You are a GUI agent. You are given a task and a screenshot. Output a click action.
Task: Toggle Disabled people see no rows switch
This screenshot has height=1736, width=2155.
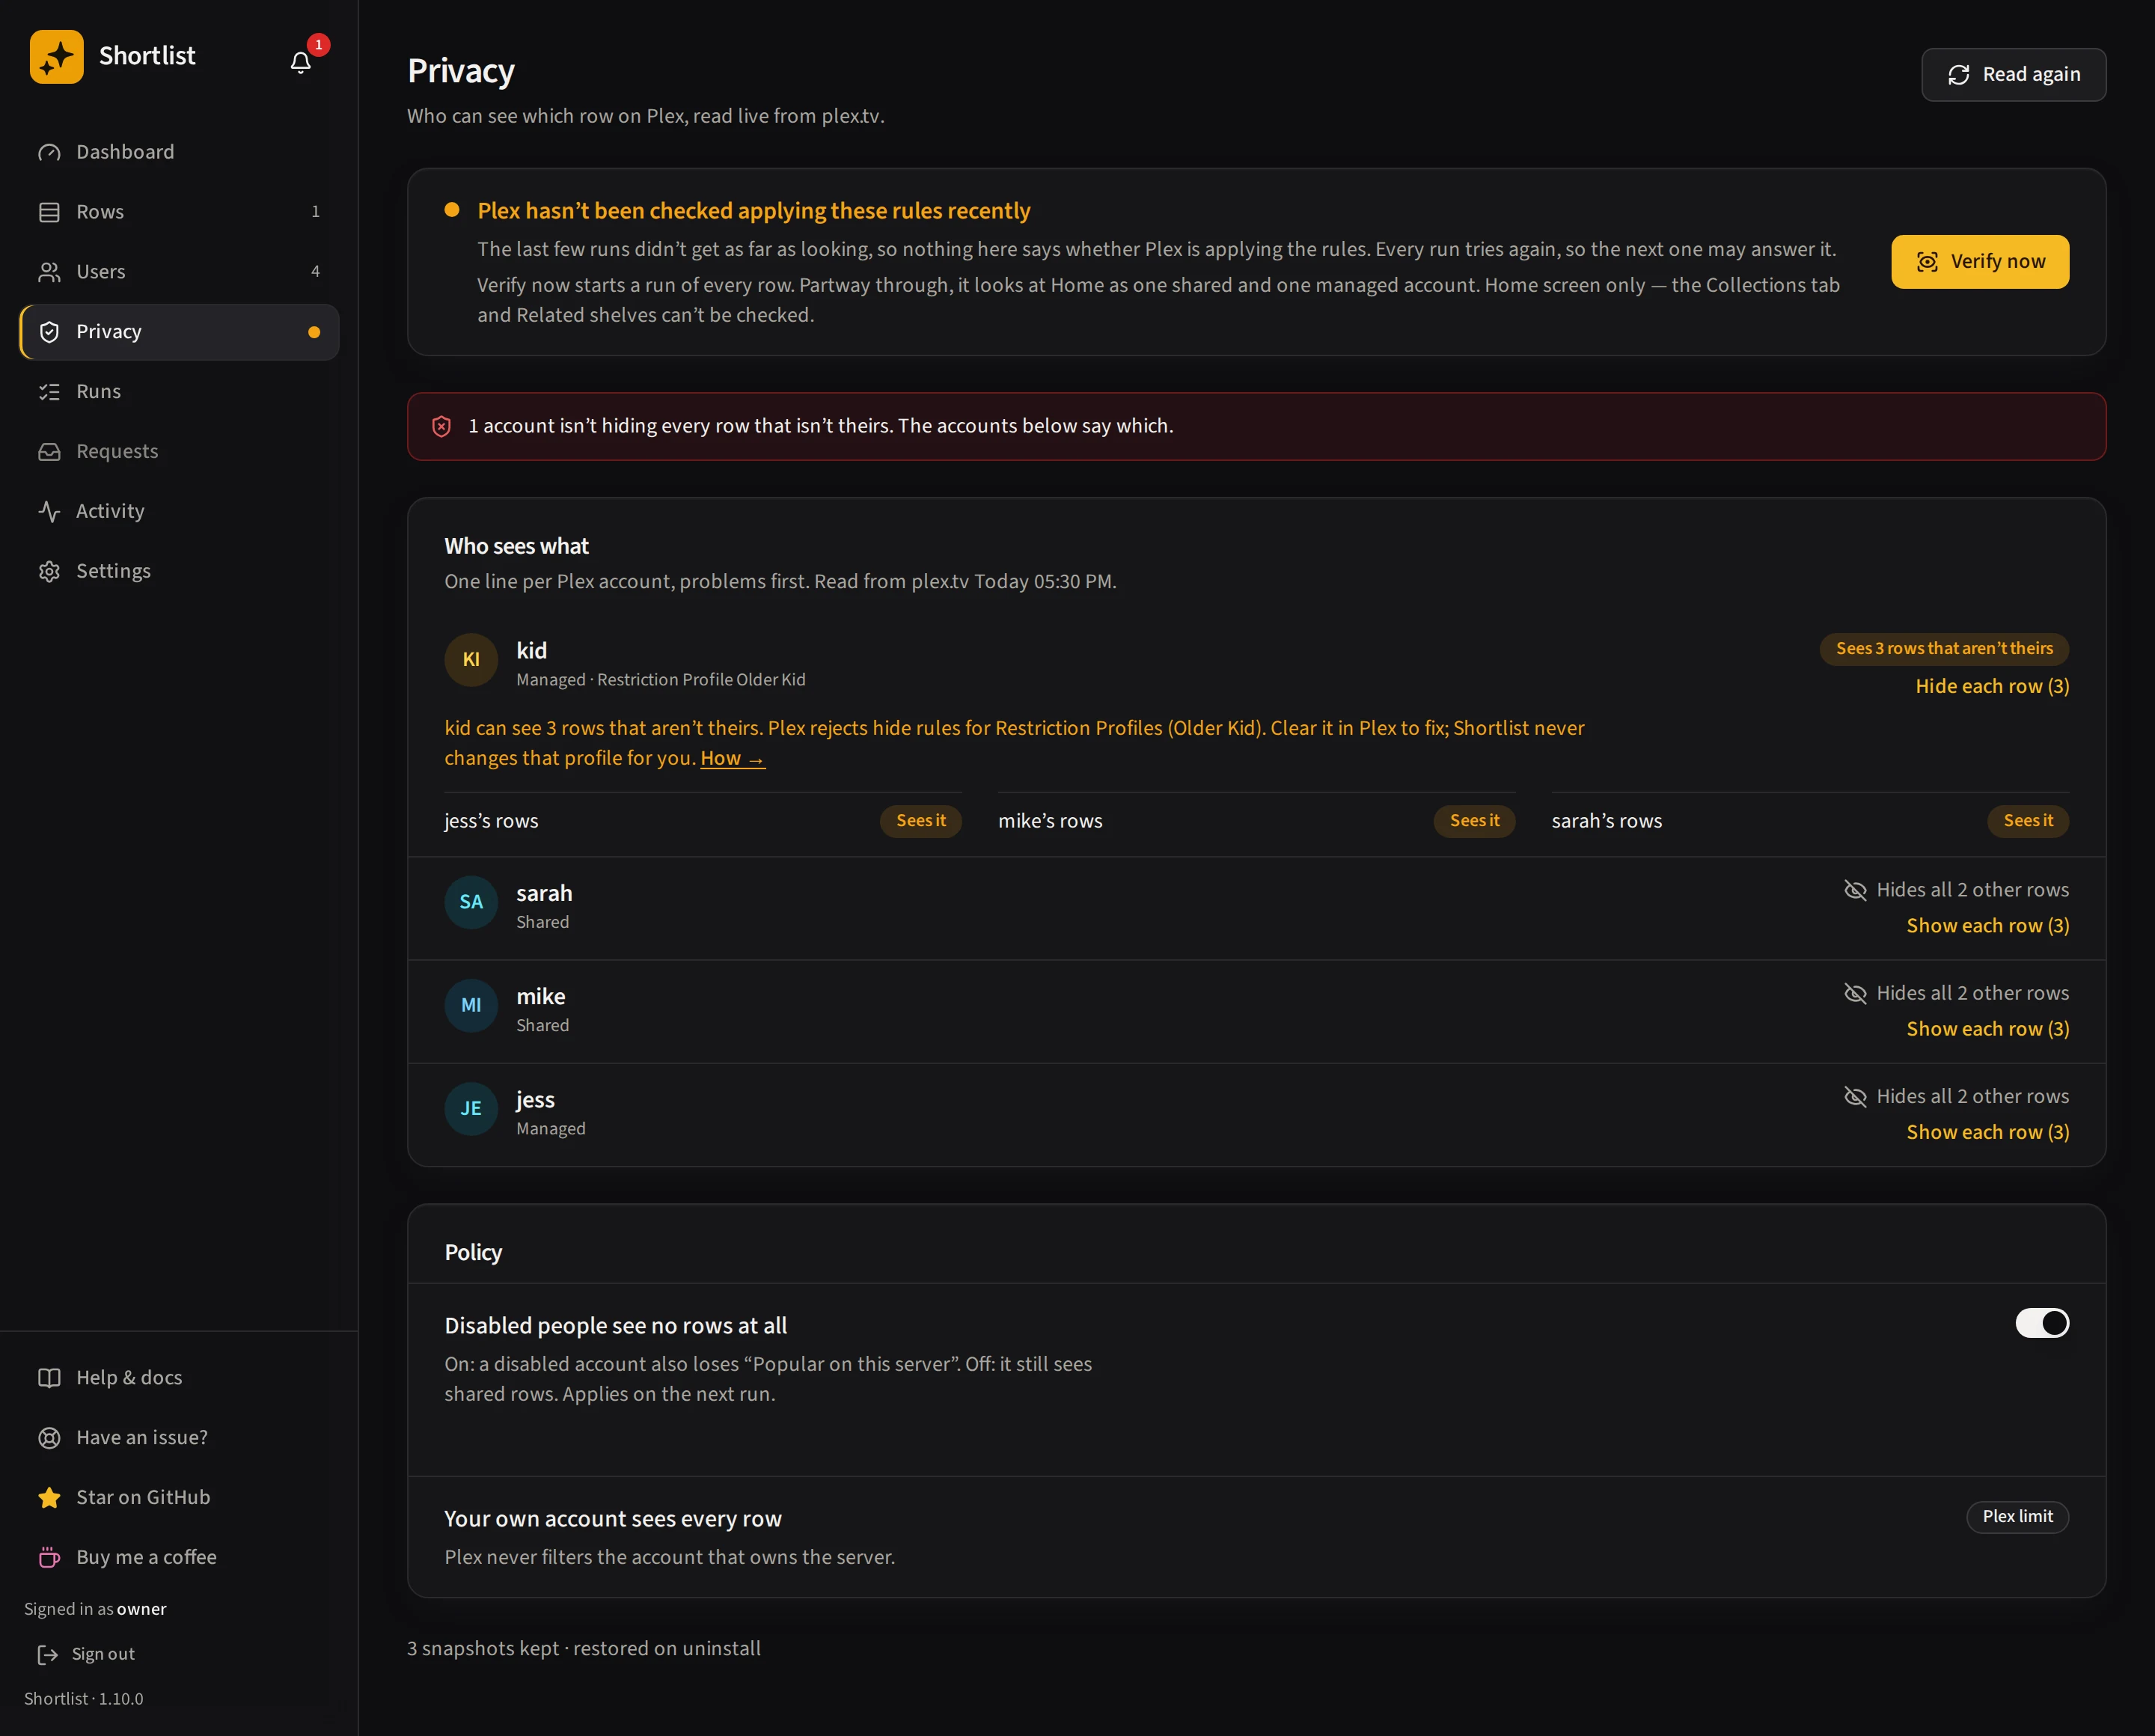pos(2042,1323)
